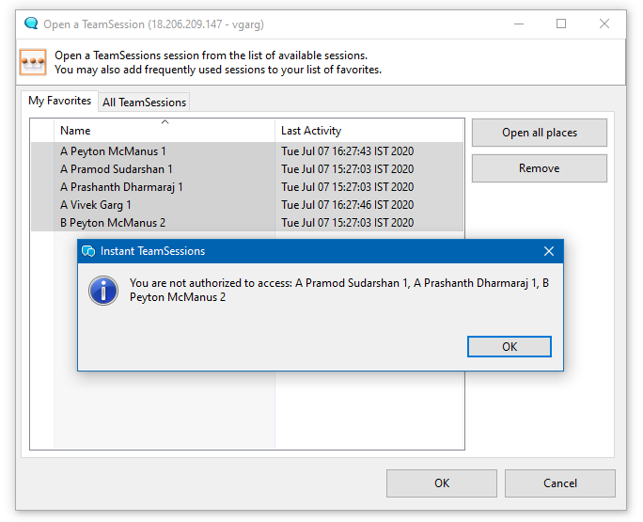This screenshot has width=643, height=522.
Task: Click the Open all places button
Action: (540, 133)
